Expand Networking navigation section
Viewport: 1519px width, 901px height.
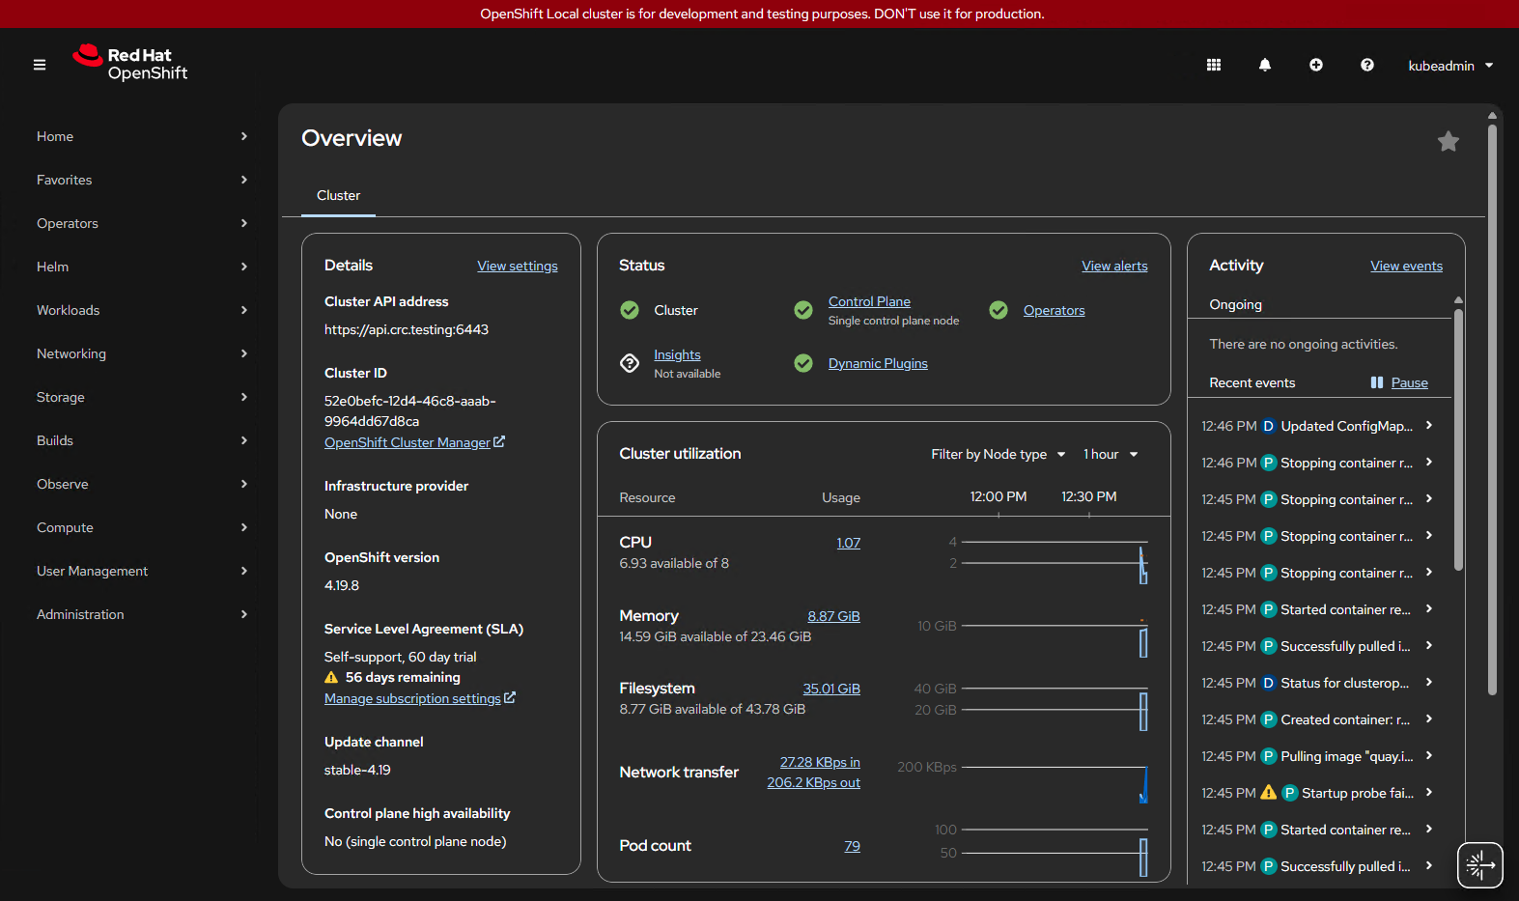click(x=142, y=353)
